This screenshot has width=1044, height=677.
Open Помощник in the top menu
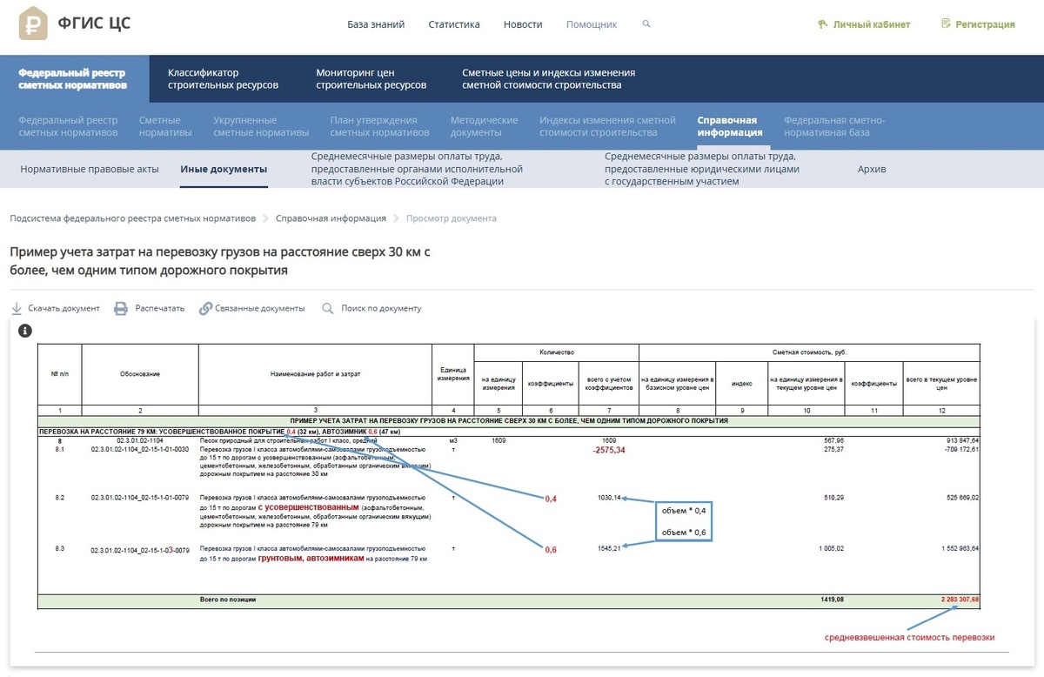click(592, 24)
